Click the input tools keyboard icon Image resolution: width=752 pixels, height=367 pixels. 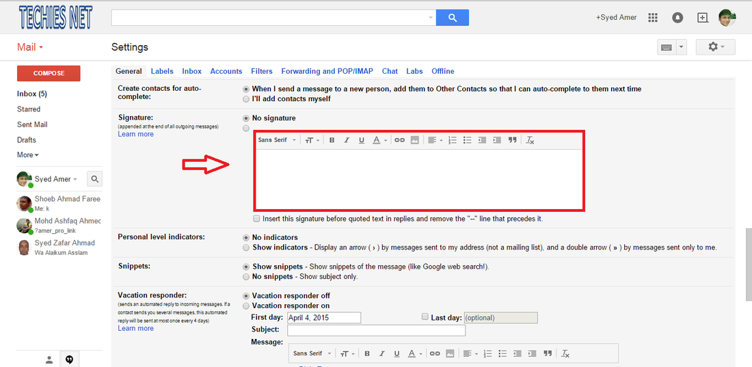pos(666,47)
